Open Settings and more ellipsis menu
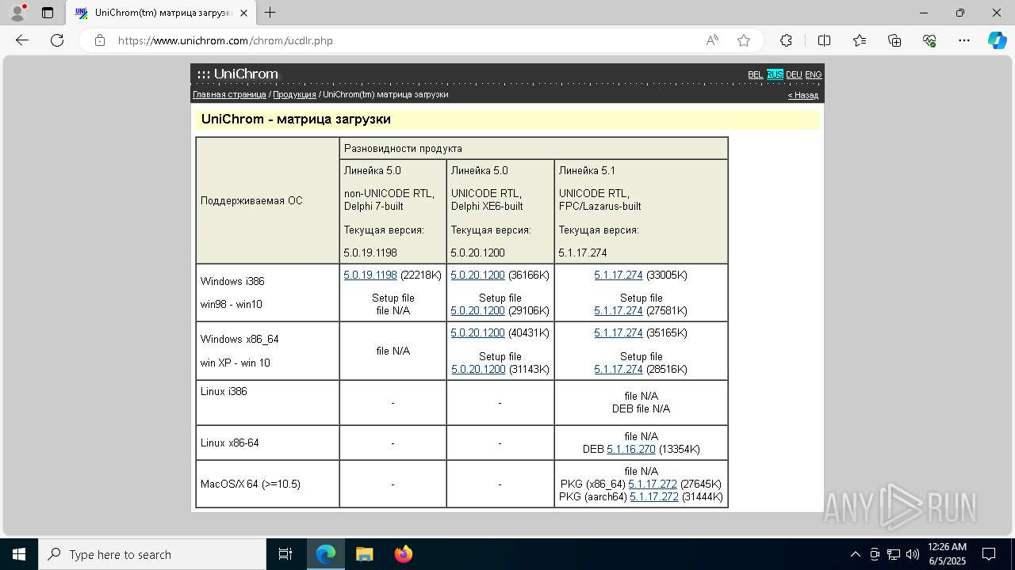The width and height of the screenshot is (1015, 570). tap(964, 40)
